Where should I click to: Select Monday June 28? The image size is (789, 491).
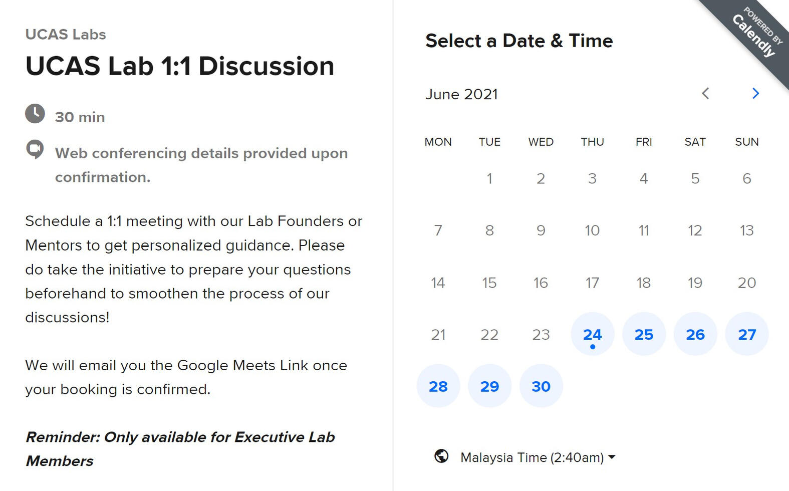[x=438, y=386]
